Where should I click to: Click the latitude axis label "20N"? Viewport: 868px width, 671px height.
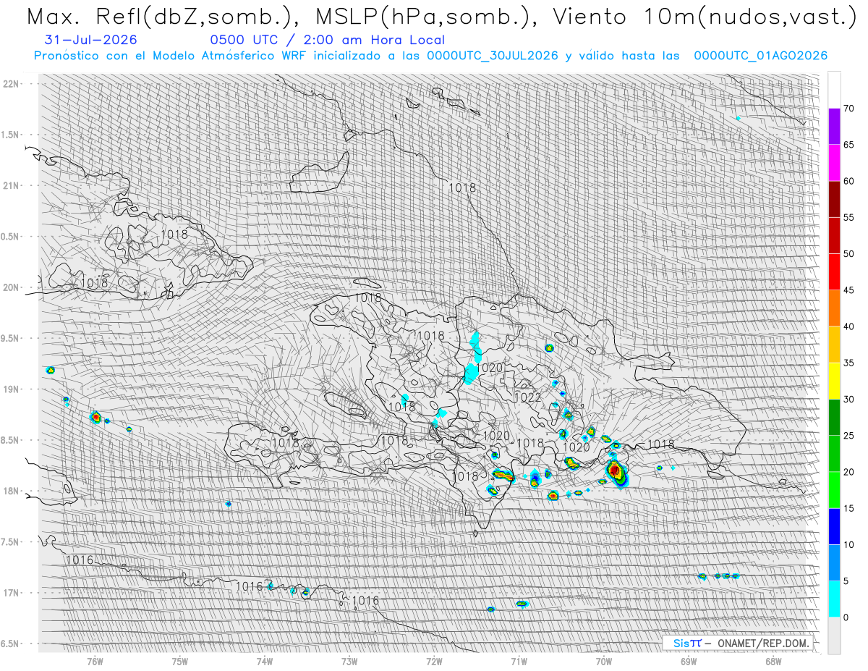12,287
